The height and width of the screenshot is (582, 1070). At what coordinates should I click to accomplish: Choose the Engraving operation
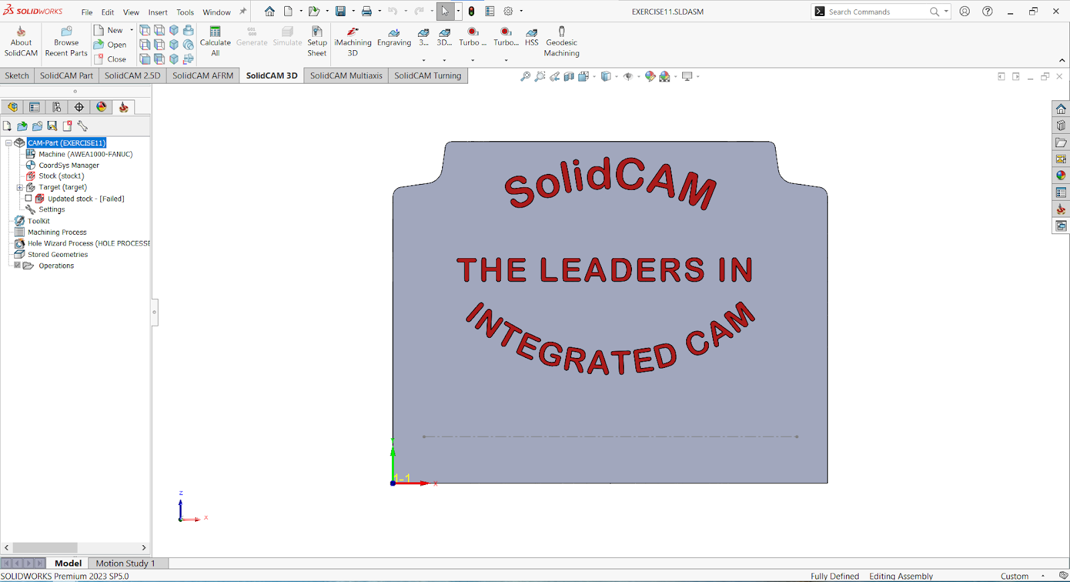point(394,37)
